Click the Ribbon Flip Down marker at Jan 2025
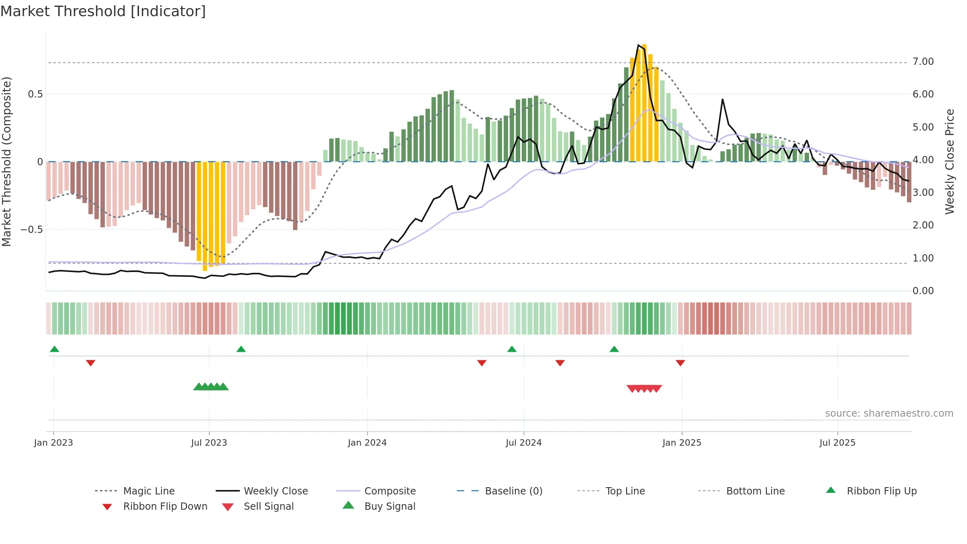 click(x=681, y=363)
